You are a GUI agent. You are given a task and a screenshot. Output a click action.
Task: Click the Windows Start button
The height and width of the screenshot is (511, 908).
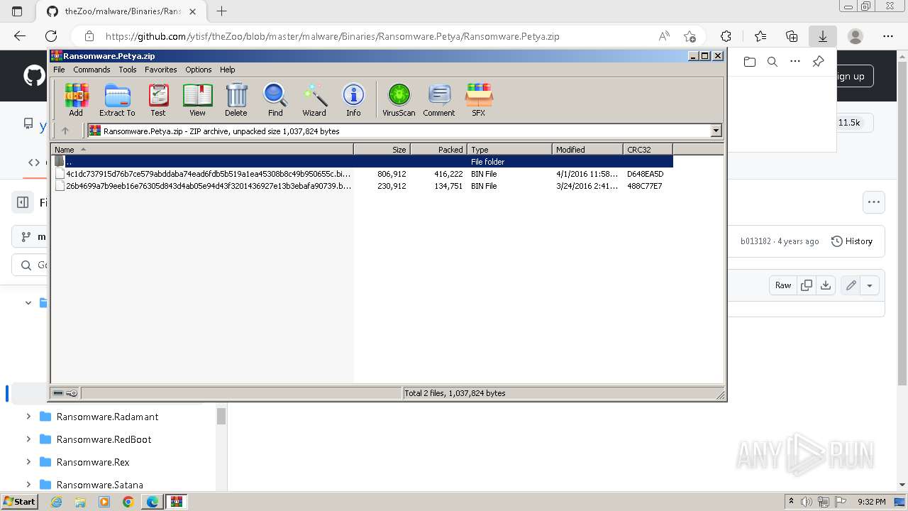tap(20, 501)
